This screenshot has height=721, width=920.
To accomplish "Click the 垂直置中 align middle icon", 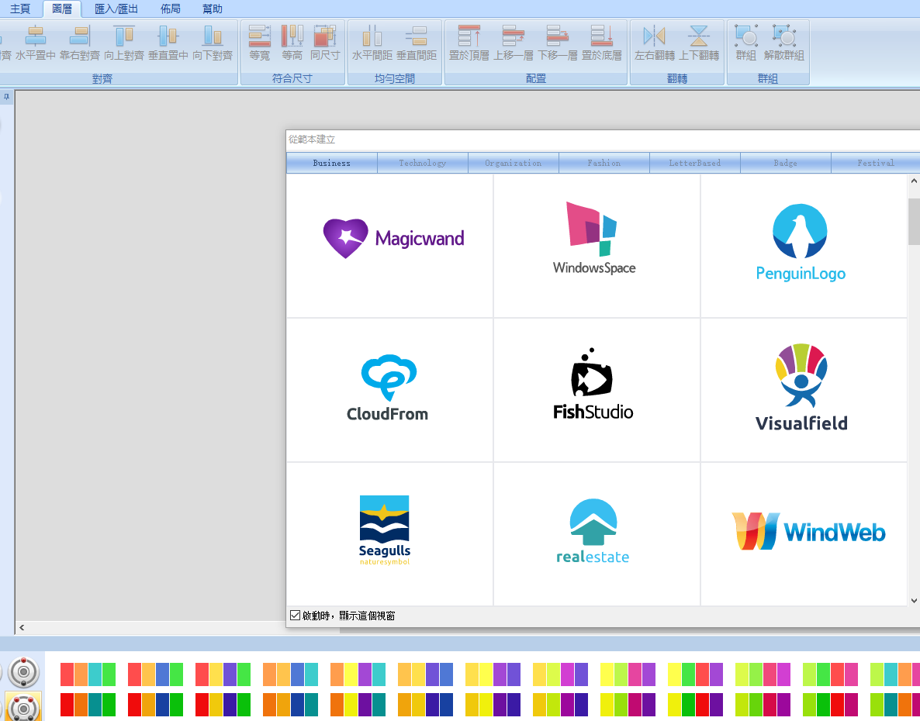I will coord(168,43).
